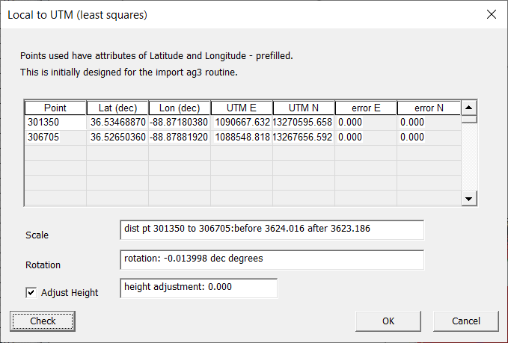Viewport: 508px width, 343px height.
Task: Click latitude cell 36.52650360
Action: tap(117, 136)
